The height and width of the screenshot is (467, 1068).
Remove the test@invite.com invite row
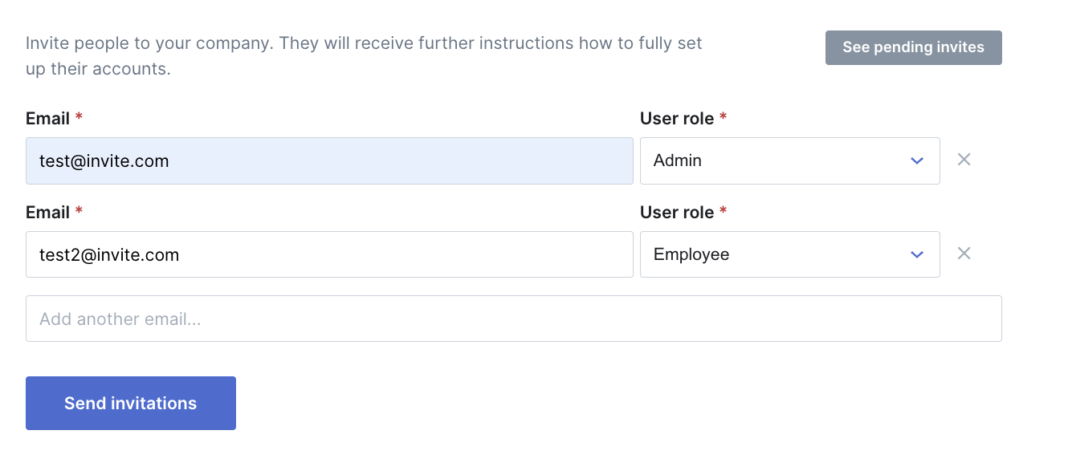click(x=964, y=160)
